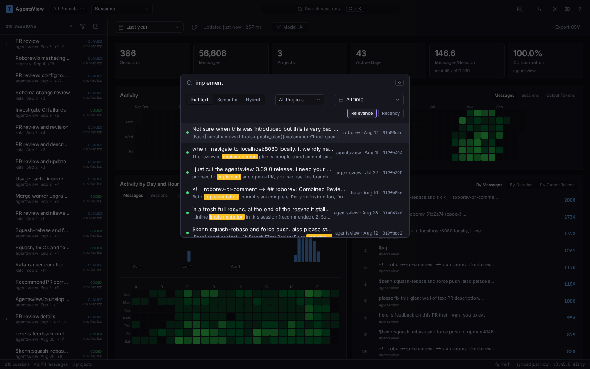The width and height of the screenshot is (590, 369).
Task: Click the calendar icon in All time selector
Action: pyautogui.click(x=341, y=100)
